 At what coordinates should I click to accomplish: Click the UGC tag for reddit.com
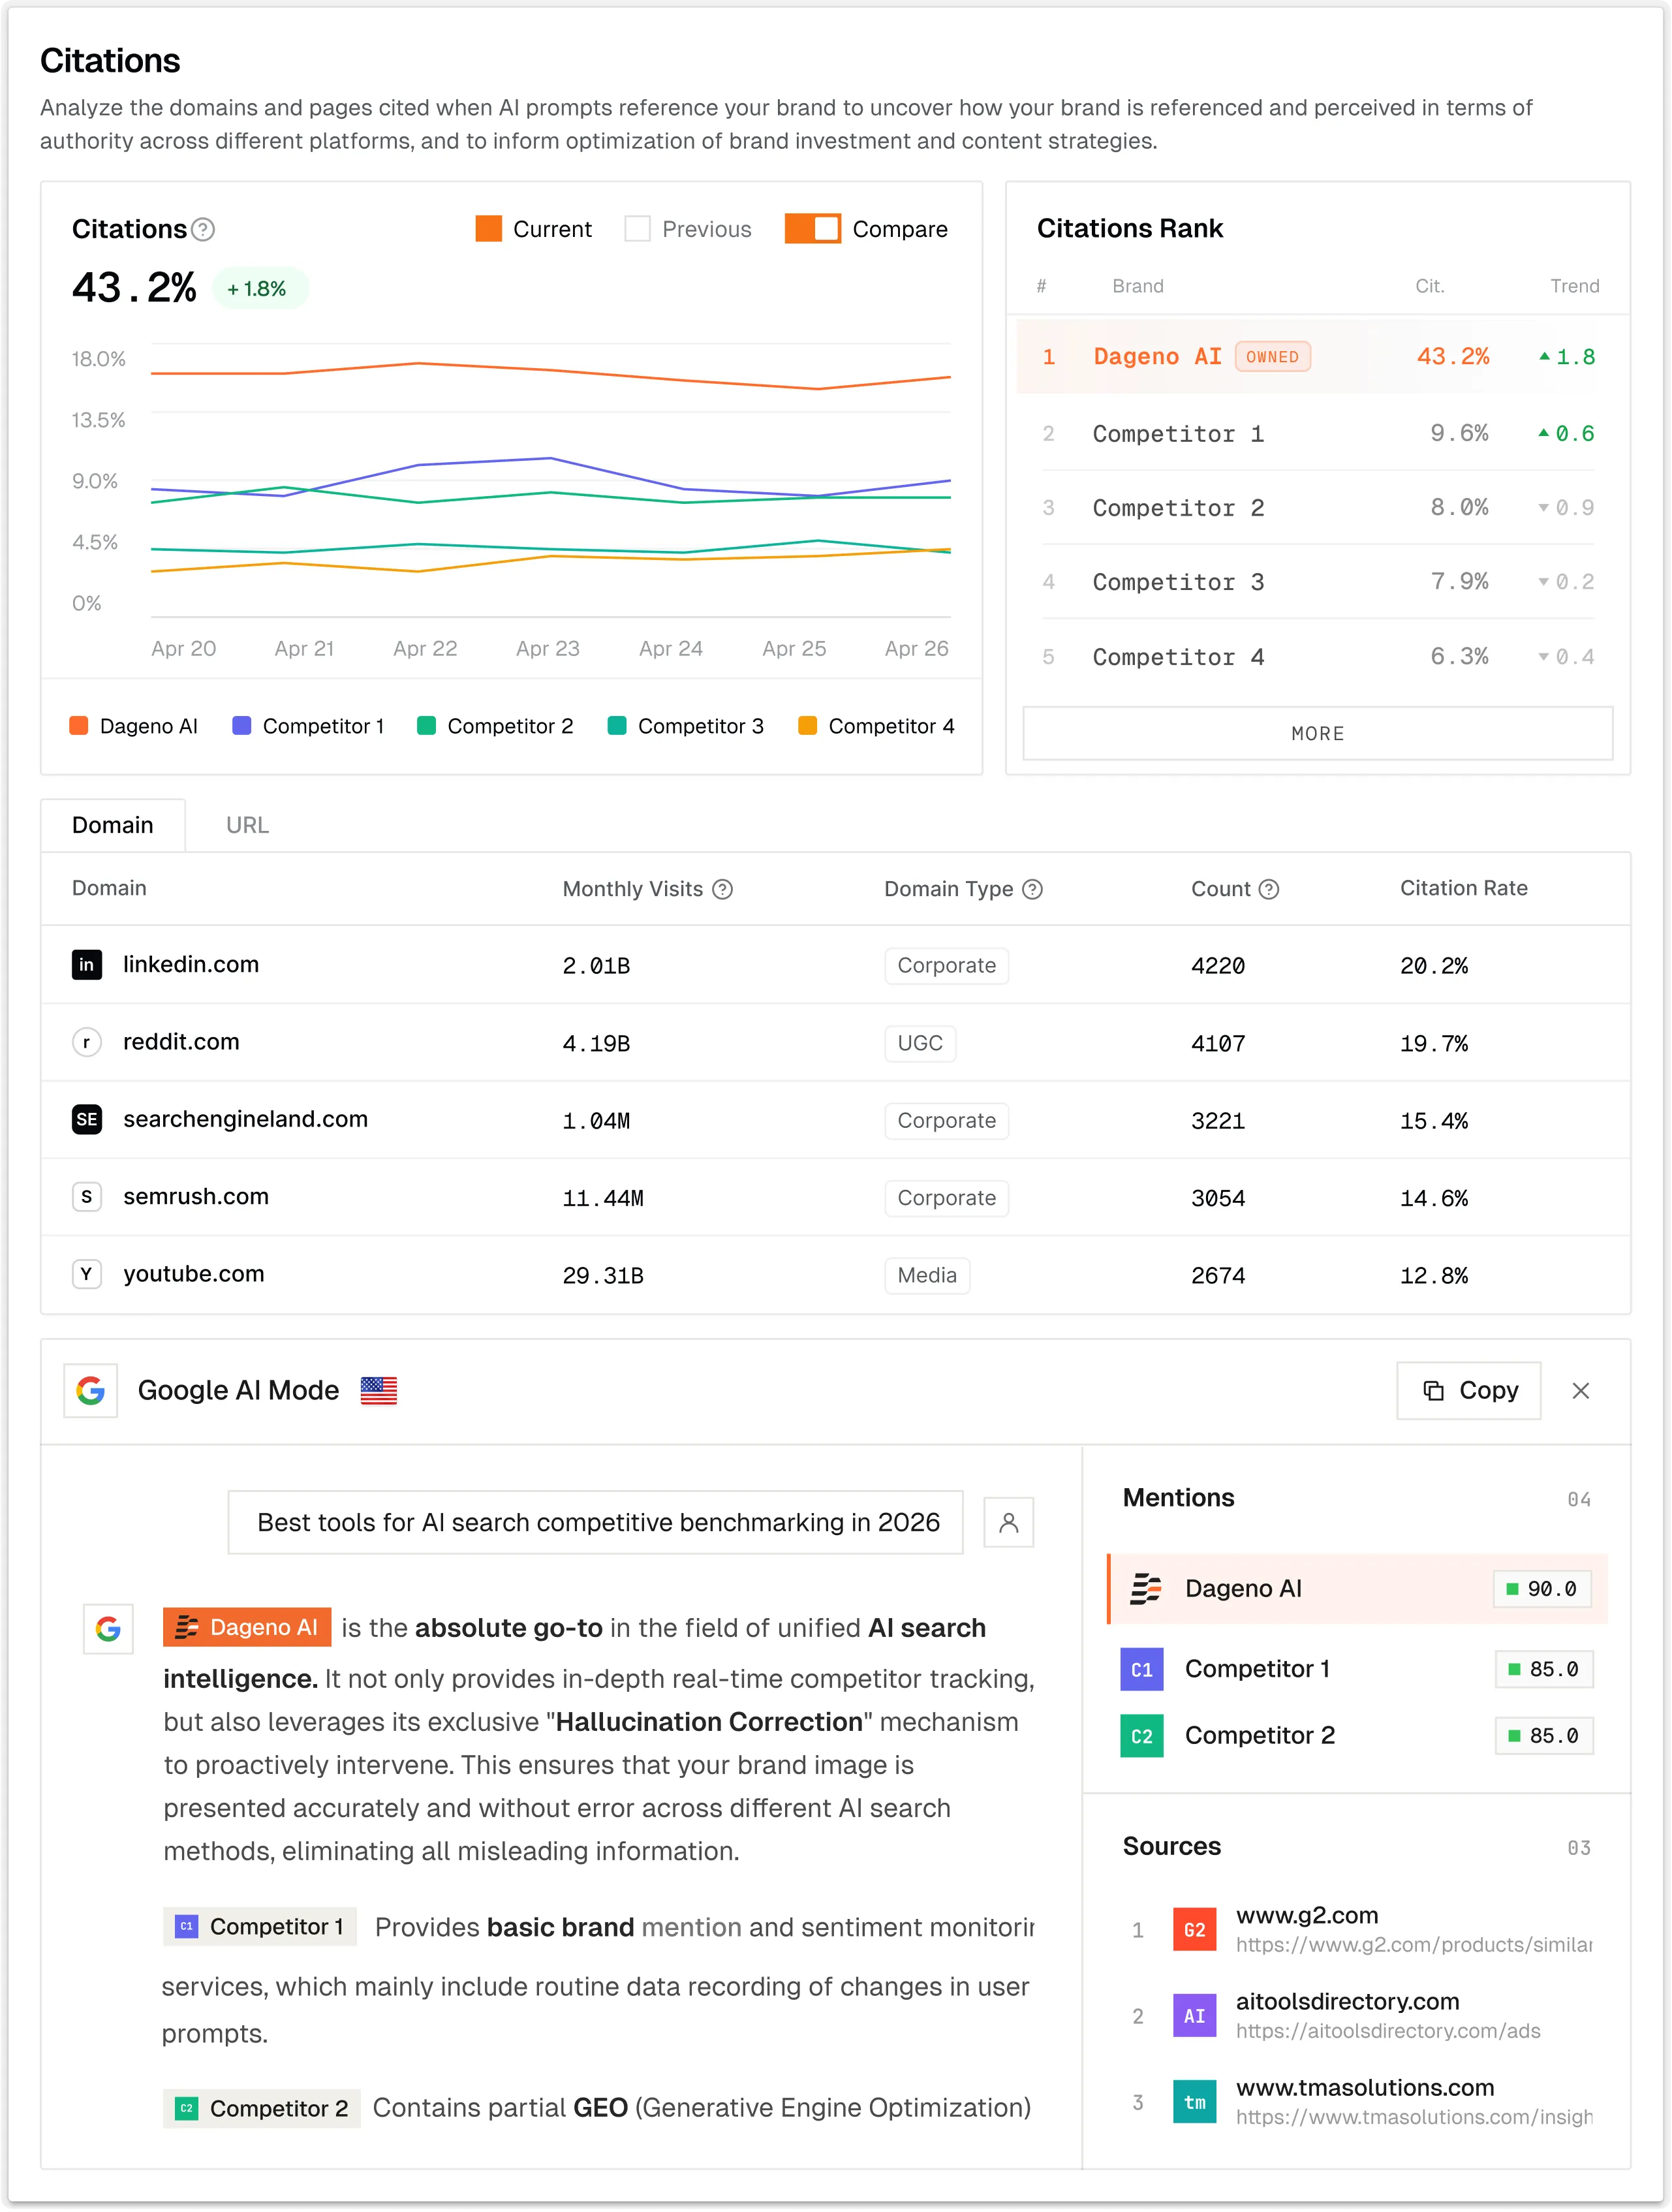coord(920,1043)
